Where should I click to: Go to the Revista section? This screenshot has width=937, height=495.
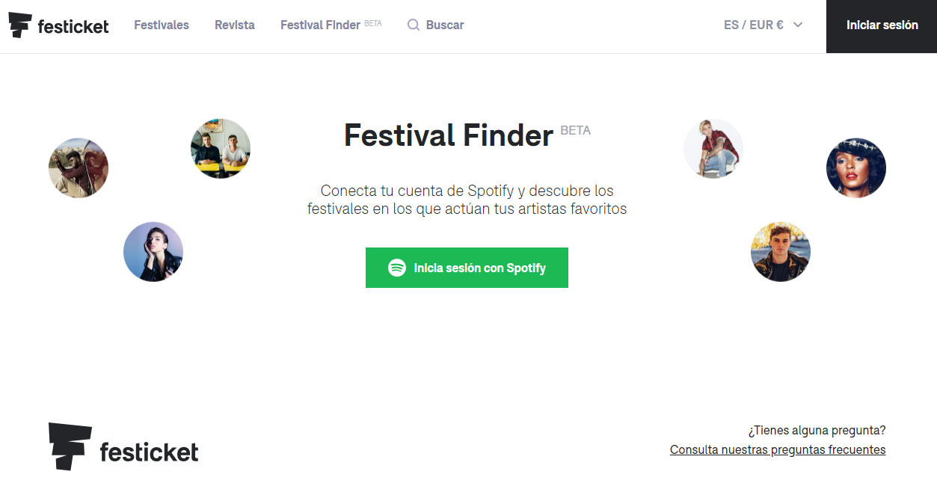(x=234, y=25)
